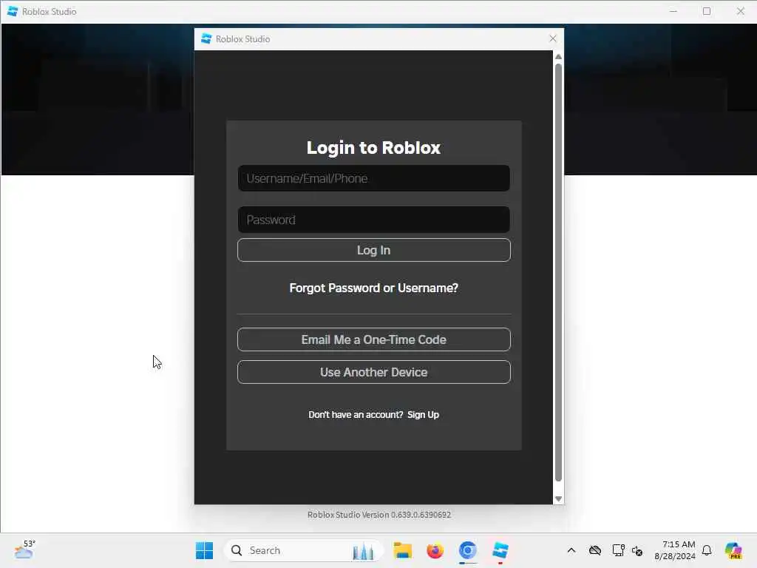The image size is (757, 568).
Task: Click Roblox Studio taskbar icon
Action: pos(500,550)
